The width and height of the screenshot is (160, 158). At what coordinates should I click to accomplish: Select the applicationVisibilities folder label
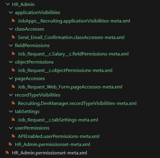click(x=38, y=13)
